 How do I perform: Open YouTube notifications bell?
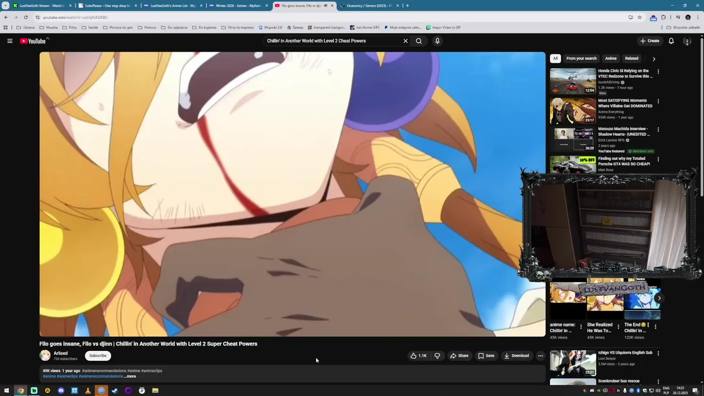(671, 41)
